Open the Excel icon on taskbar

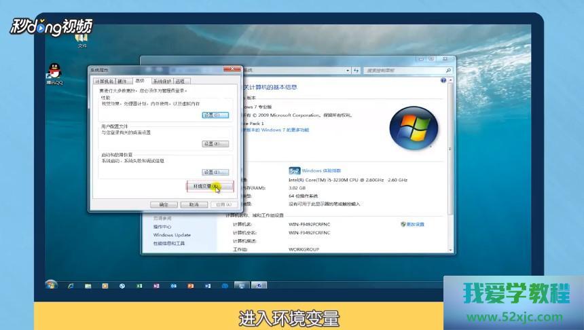(x=139, y=285)
